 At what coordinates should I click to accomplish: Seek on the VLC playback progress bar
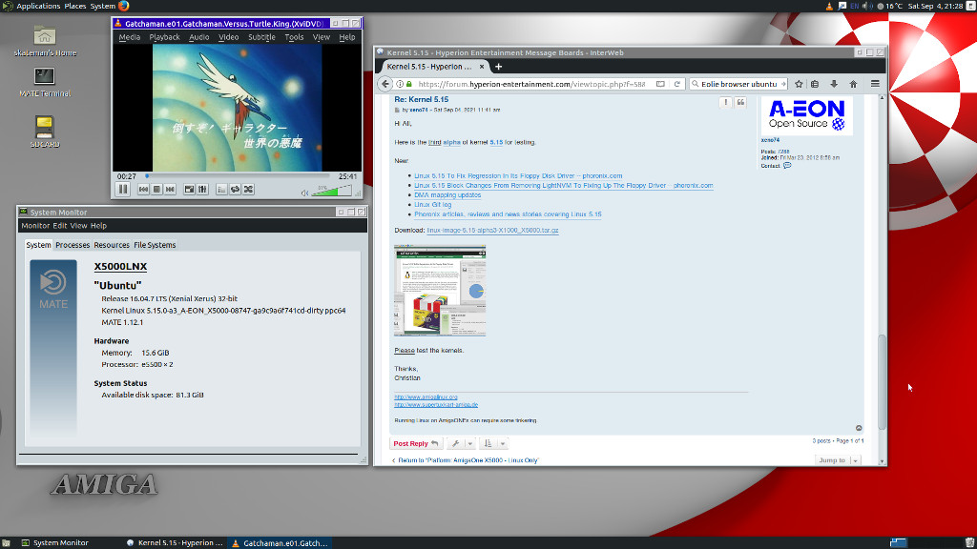pos(238,176)
